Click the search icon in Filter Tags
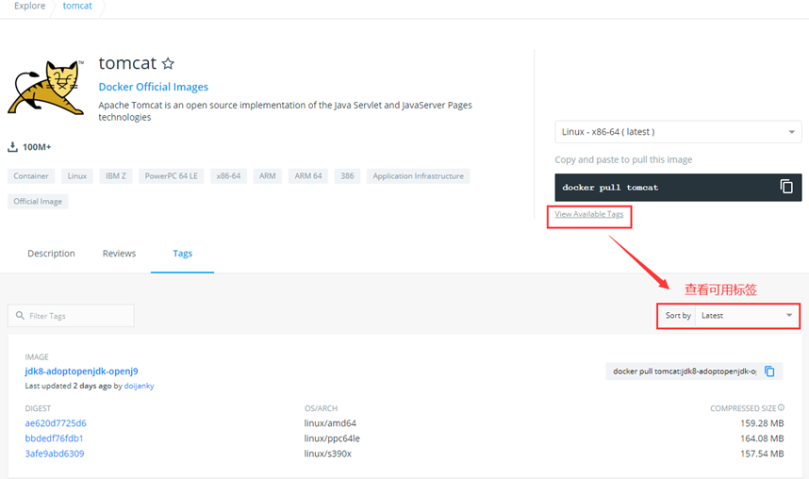This screenshot has height=479, width=809. point(20,315)
